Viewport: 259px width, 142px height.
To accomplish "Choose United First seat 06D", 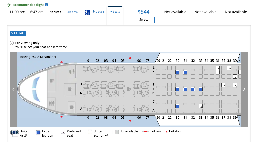I will [x=136, y=93].
